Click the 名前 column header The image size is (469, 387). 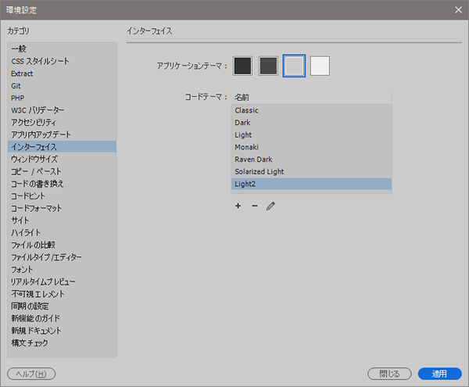click(x=311, y=97)
